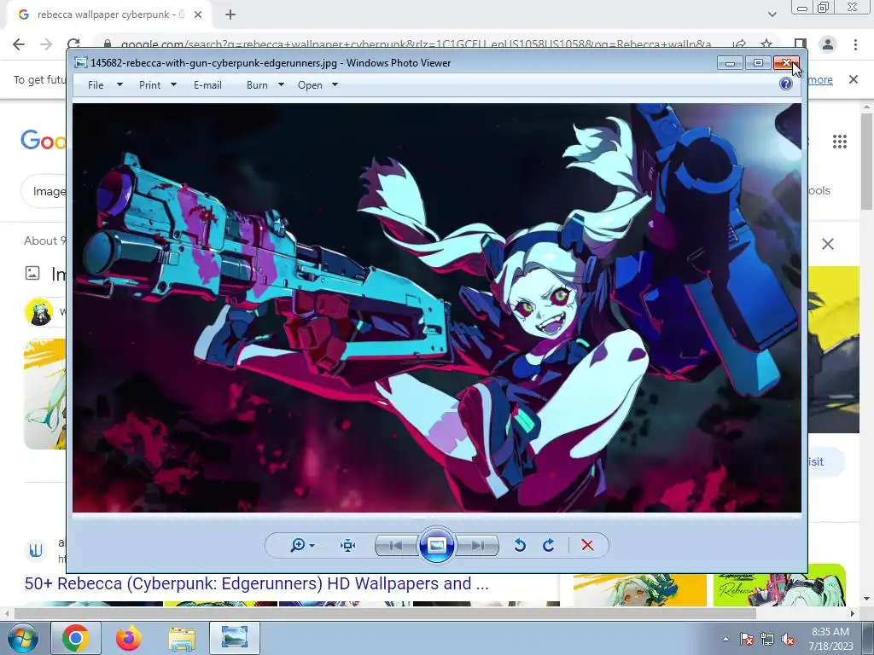
Task: Go to the next image in Photo Viewer
Action: coord(478,545)
